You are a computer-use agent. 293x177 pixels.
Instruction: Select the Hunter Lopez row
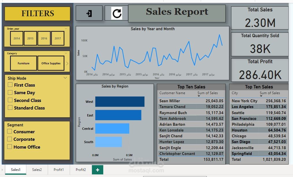point(191,142)
